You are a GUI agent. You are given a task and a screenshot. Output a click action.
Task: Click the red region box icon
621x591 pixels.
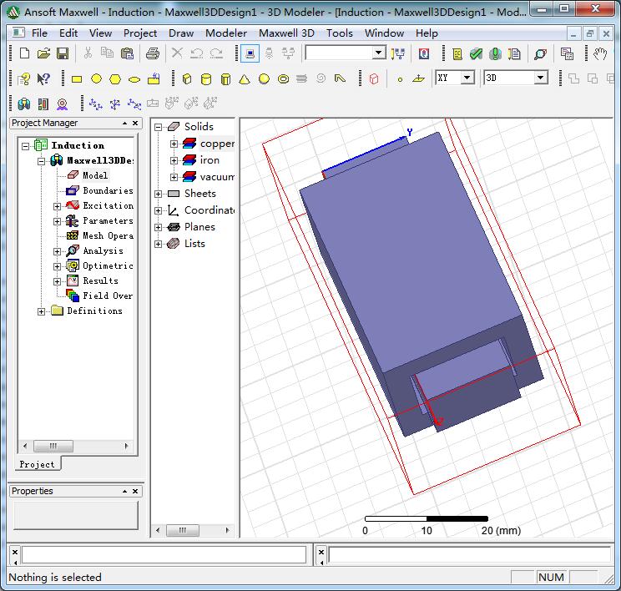(374, 79)
